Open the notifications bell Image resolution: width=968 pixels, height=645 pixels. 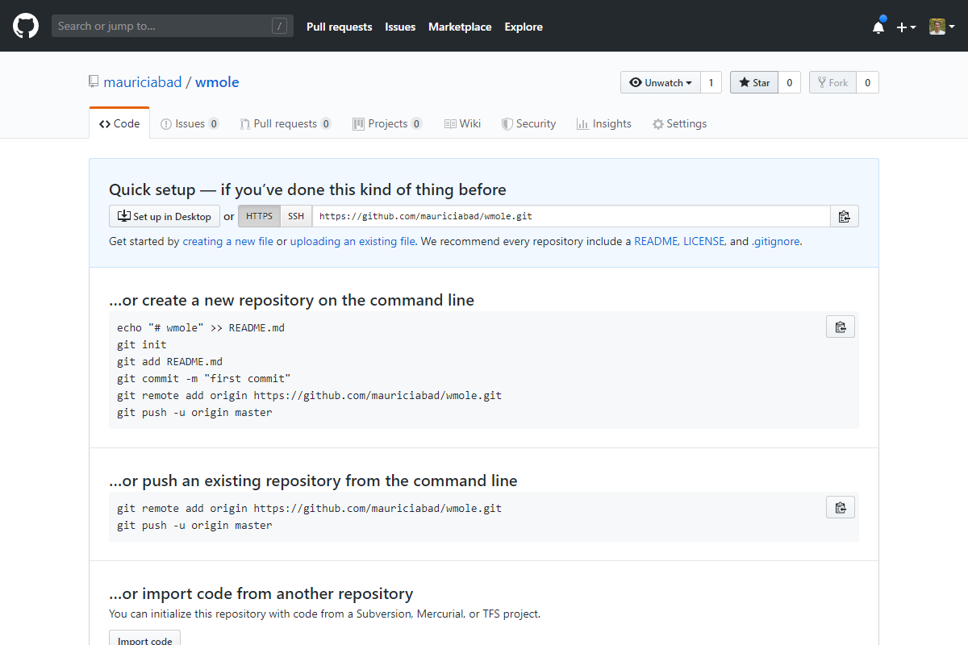click(x=878, y=27)
